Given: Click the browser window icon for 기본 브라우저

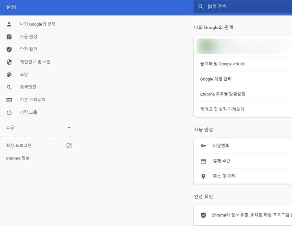Looking at the screenshot, I should (9, 100).
